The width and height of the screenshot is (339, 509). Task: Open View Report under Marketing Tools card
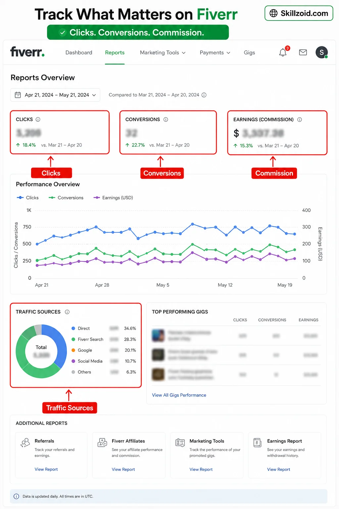(201, 469)
